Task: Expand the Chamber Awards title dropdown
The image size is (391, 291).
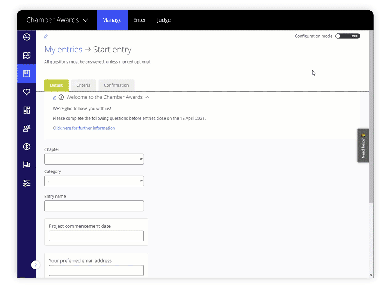Action: click(86, 20)
